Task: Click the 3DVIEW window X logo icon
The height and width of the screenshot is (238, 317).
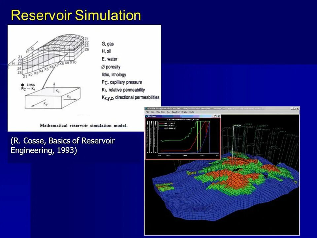Action: pyautogui.click(x=146, y=108)
